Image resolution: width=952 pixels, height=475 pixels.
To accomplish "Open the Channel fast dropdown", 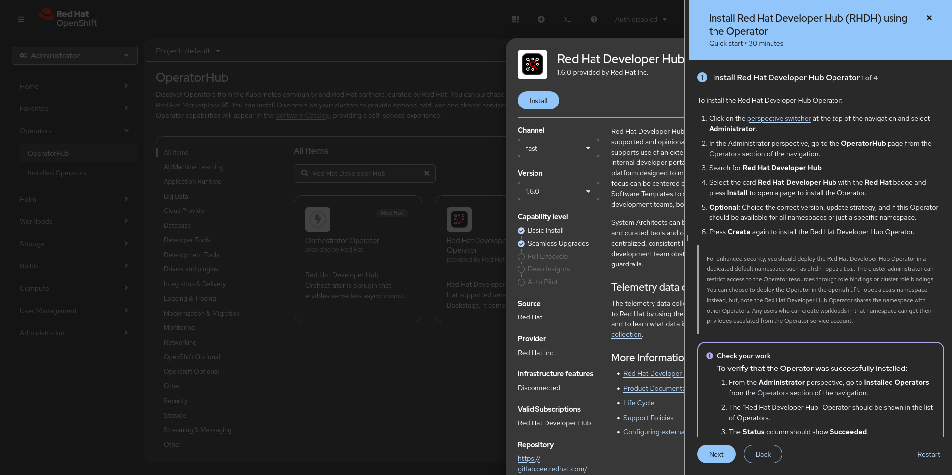I will [x=558, y=148].
